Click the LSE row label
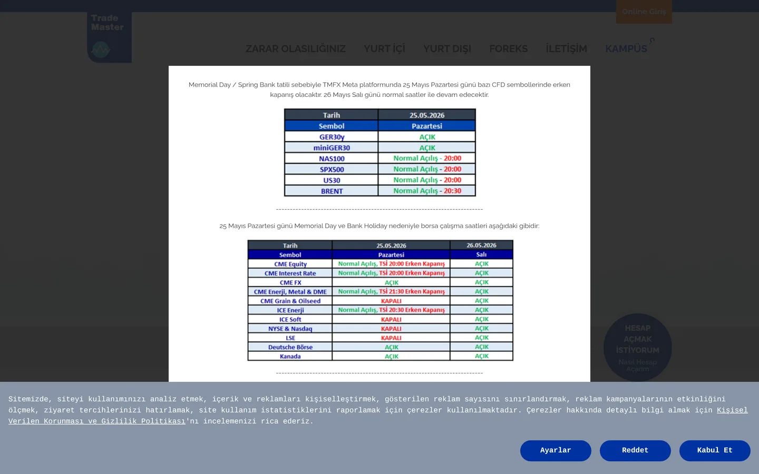 coord(290,338)
